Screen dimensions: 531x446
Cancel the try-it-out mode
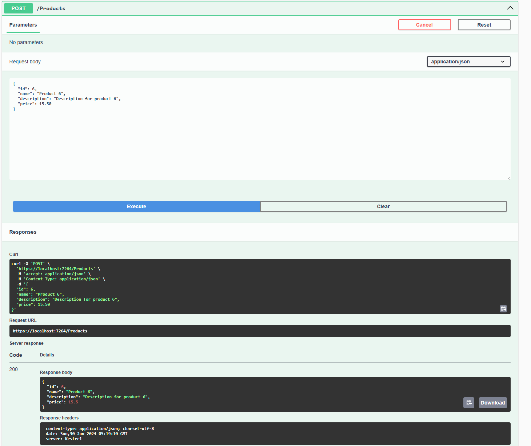click(x=424, y=25)
